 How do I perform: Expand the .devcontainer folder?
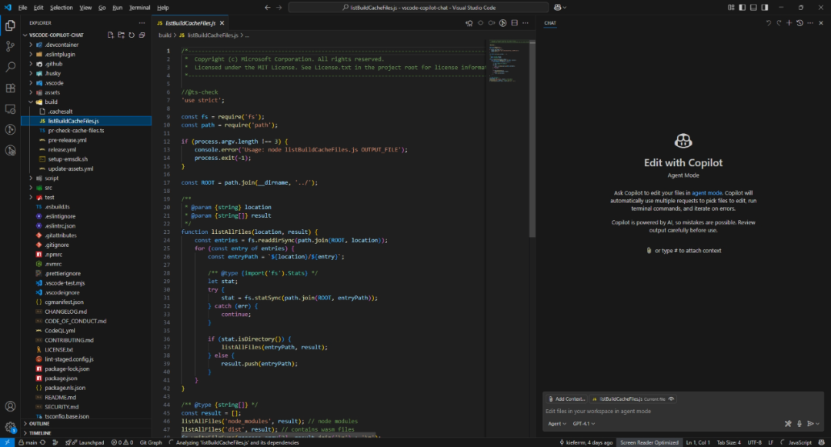(x=61, y=45)
